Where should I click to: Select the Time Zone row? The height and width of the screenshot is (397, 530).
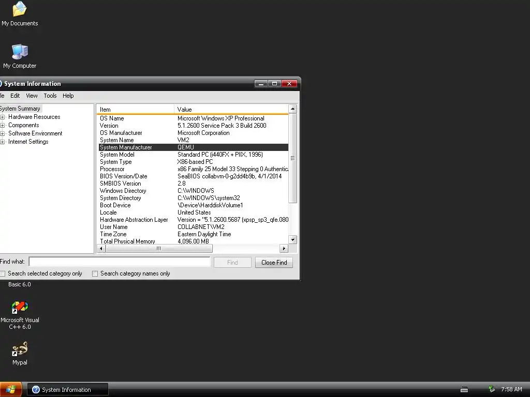(x=194, y=234)
